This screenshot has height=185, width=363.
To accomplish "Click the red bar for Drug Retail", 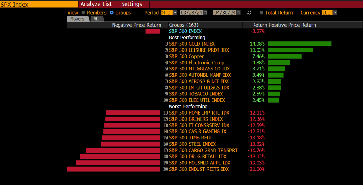I will point(120,156).
